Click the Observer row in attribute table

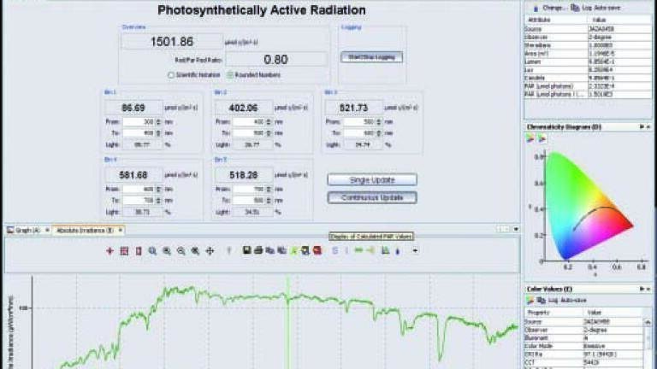(x=588, y=37)
